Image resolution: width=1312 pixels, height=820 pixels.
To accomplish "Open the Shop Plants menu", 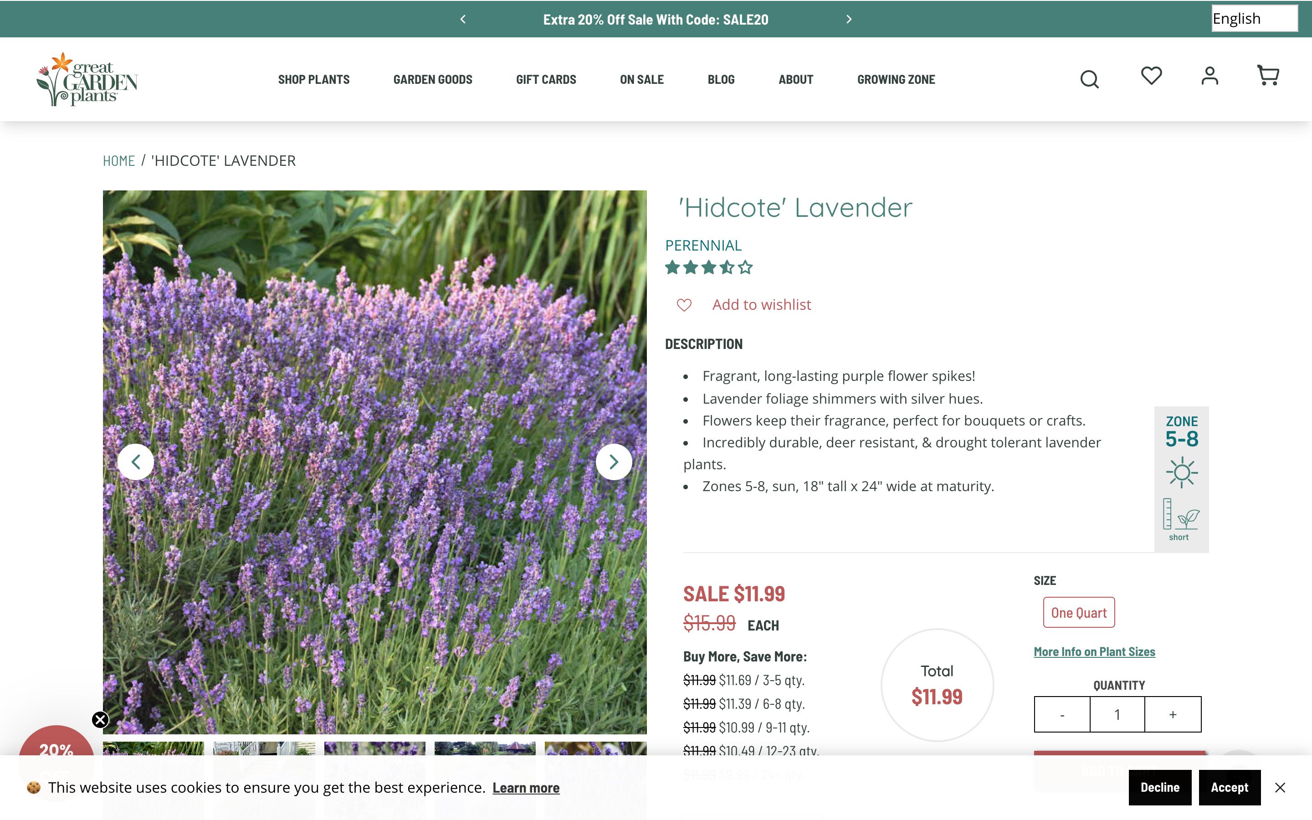I will click(313, 80).
